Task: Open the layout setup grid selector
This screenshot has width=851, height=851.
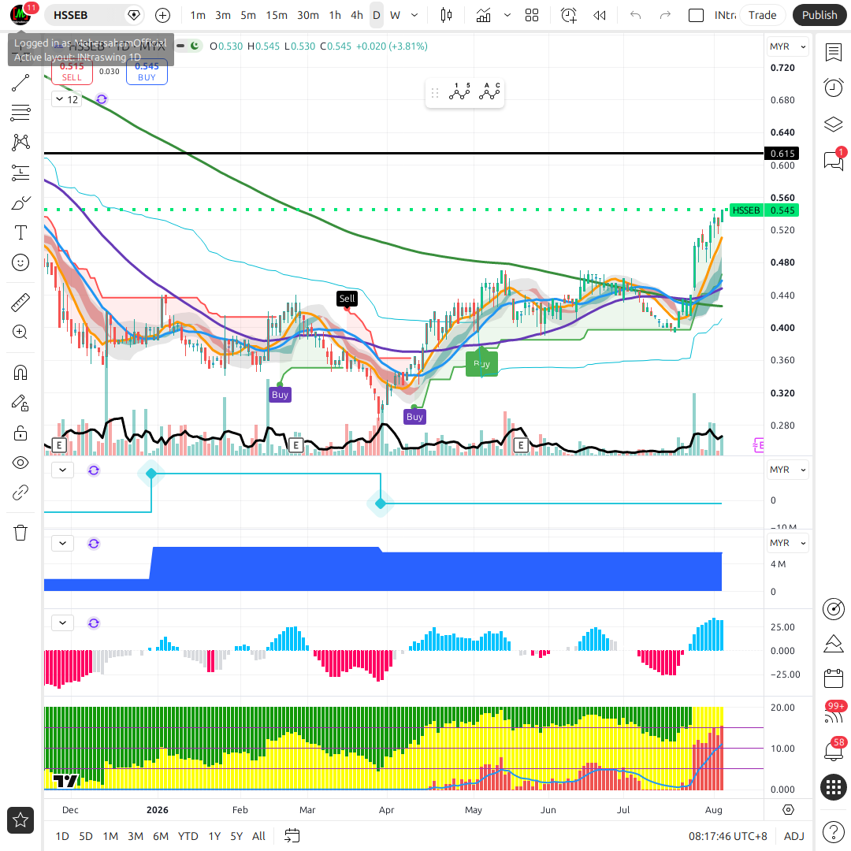Action: 532,15
